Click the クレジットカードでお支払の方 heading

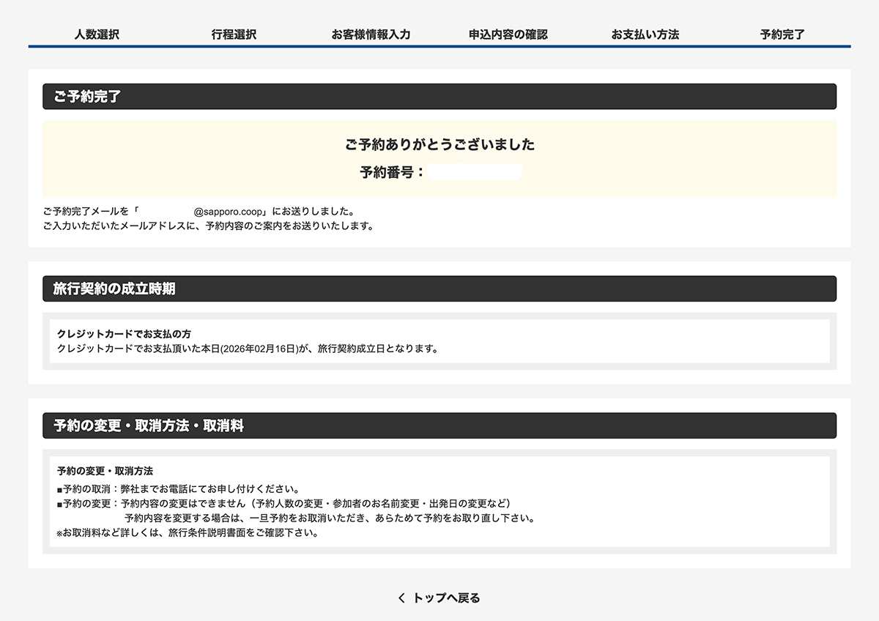(x=125, y=332)
